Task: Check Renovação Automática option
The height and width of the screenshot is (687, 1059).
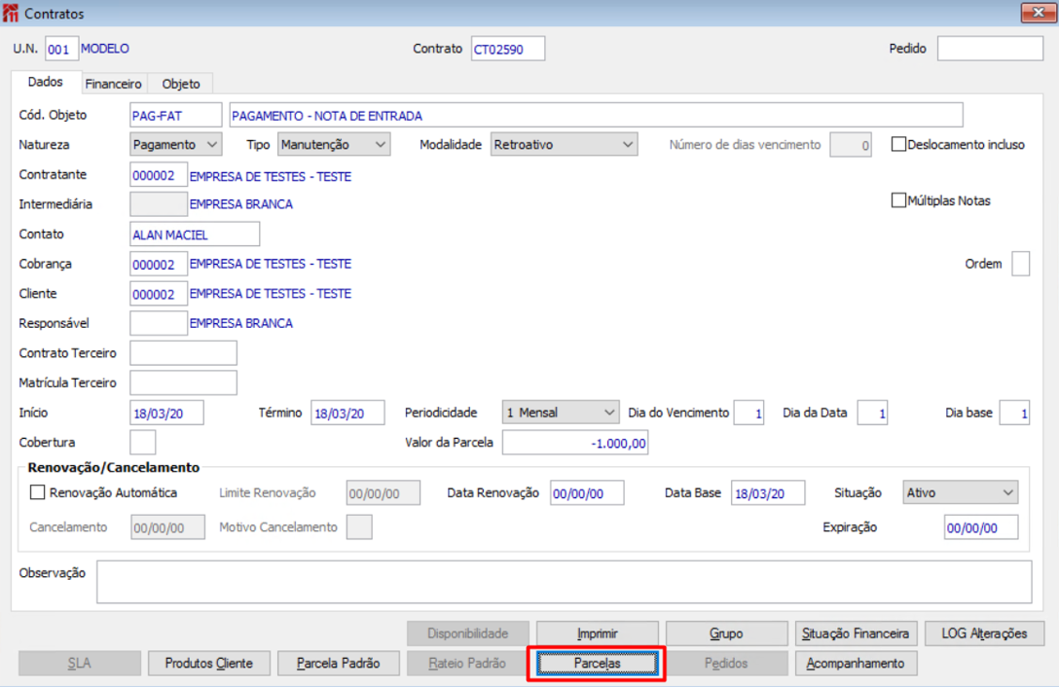Action: pyautogui.click(x=38, y=492)
